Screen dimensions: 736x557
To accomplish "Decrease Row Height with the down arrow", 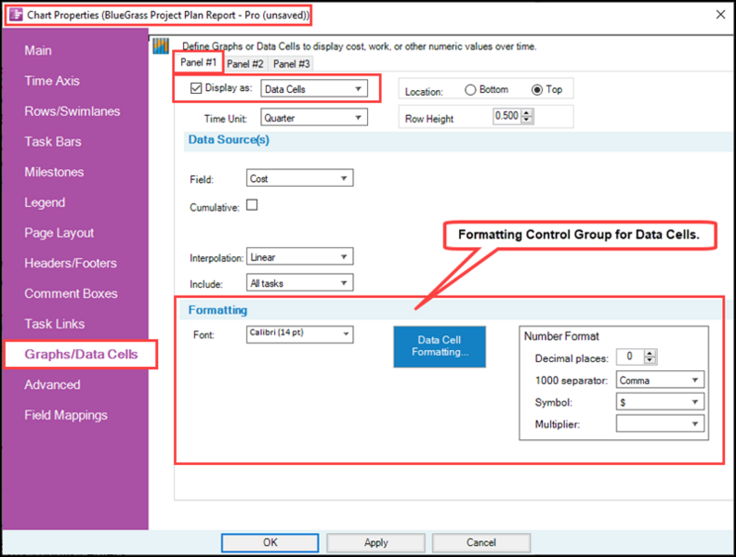I will tap(527, 120).
